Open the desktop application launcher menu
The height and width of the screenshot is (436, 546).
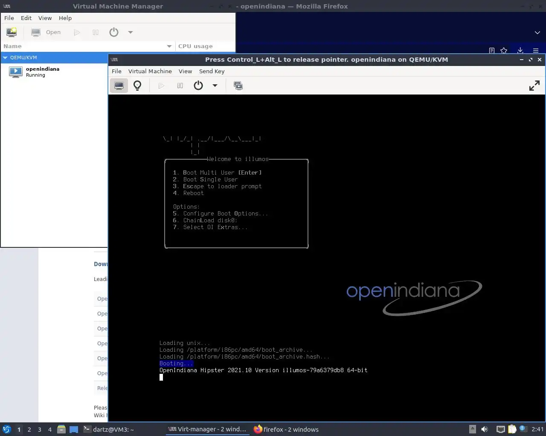[7, 429]
